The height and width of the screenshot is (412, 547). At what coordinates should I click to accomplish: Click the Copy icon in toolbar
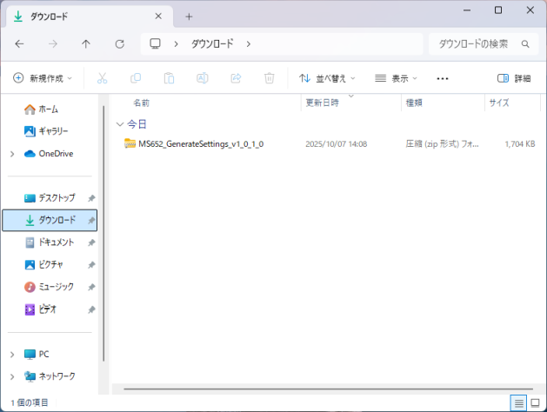135,78
